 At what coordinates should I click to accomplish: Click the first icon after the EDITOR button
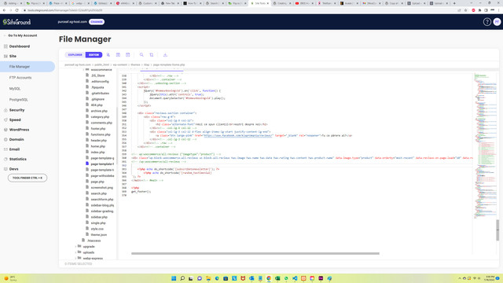point(108,55)
